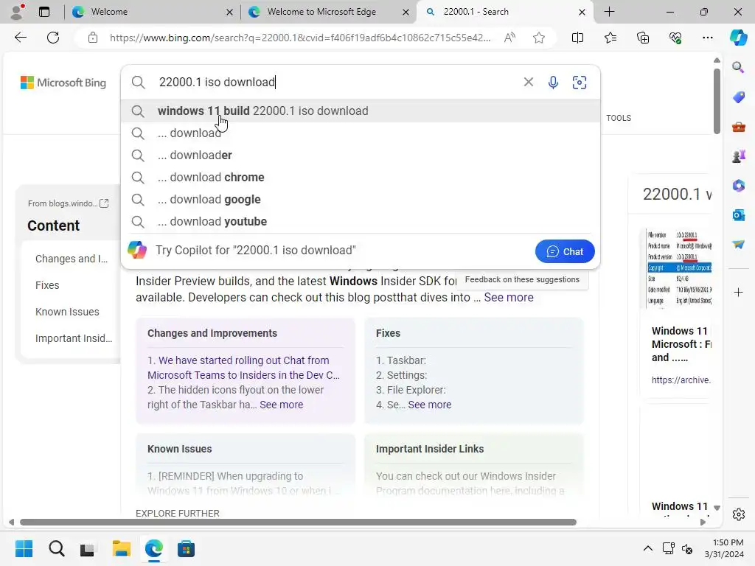
Task: Click the browser Back arrow
Action: [x=21, y=38]
